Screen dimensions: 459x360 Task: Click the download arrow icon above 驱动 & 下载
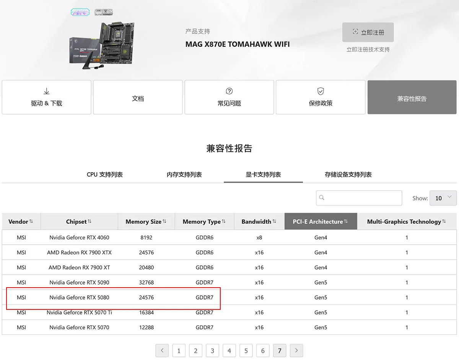click(46, 91)
